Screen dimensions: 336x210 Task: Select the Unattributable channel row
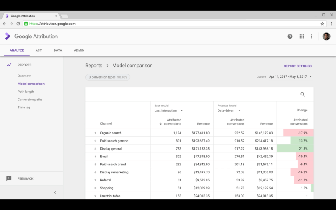[199, 196]
